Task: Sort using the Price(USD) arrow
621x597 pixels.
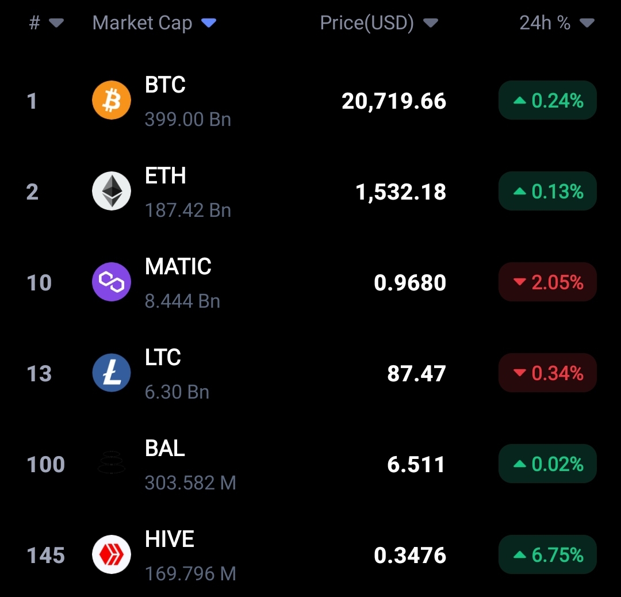Action: pos(430,23)
